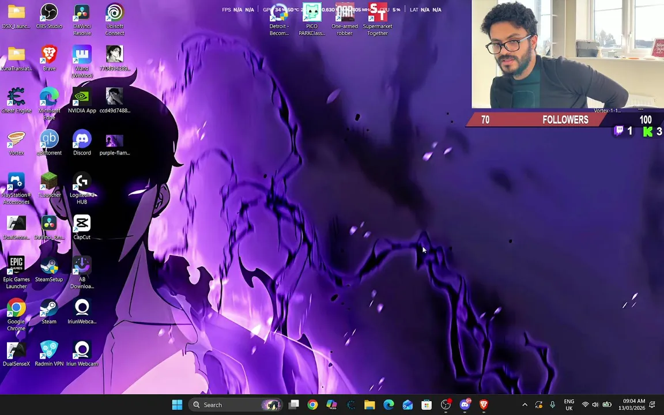This screenshot has height=415, width=664.
Task: Click the sync tray icon
Action: 539,405
